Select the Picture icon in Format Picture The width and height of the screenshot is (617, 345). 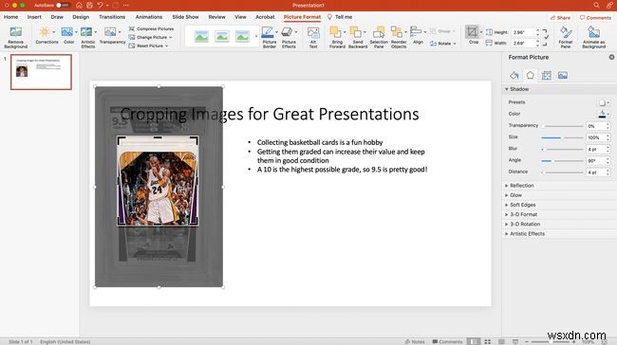point(563,75)
